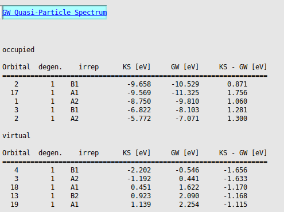Select the orbital number 17 in occupied table
Screen dimensions: 284x212
14,93
